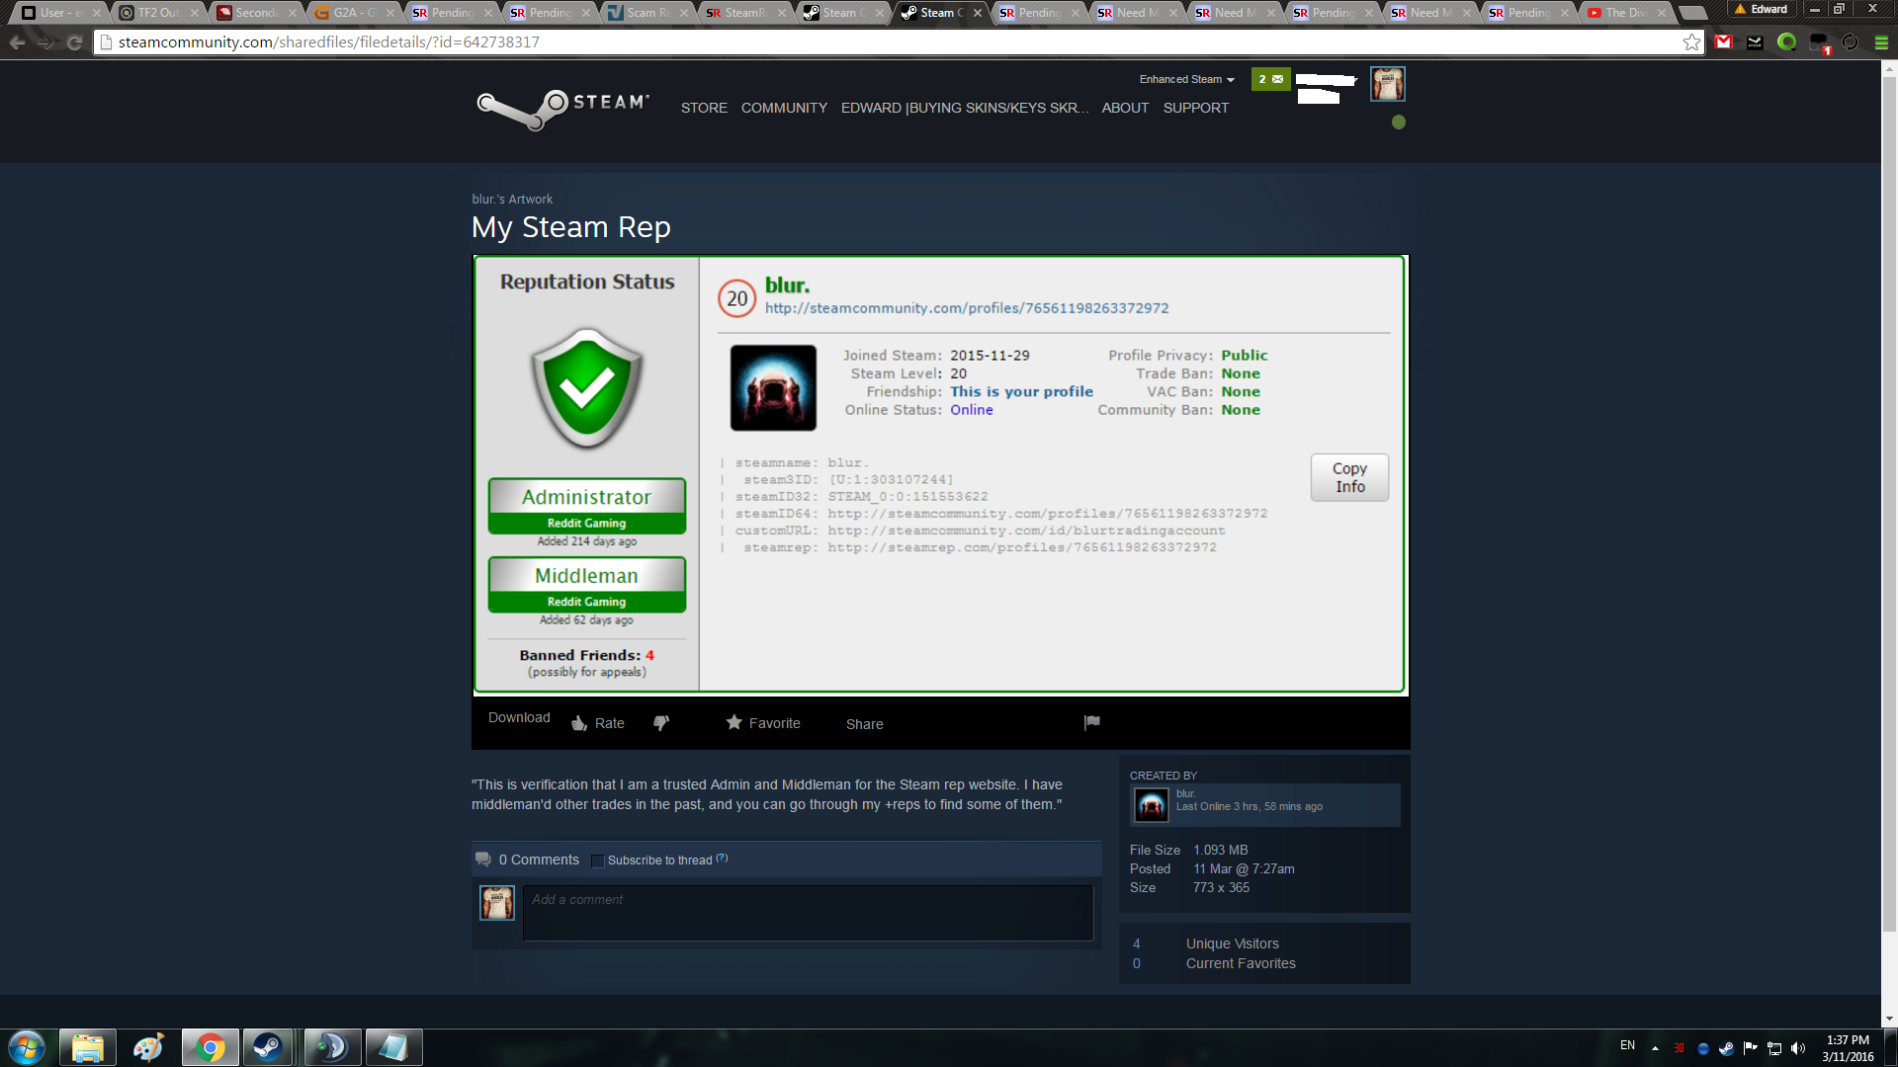
Task: Show hidden system tray icons arrow
Action: [x=1655, y=1048]
